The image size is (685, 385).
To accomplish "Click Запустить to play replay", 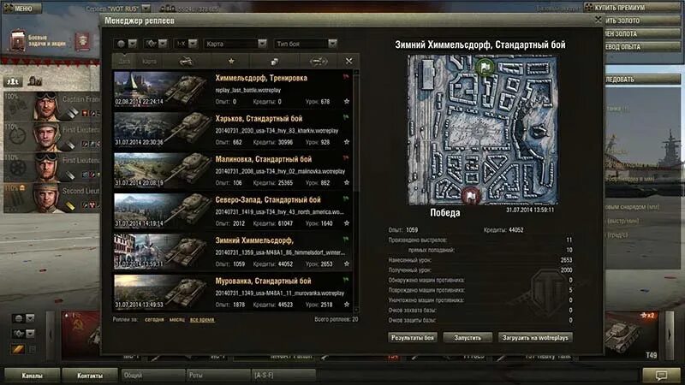I will coord(468,337).
